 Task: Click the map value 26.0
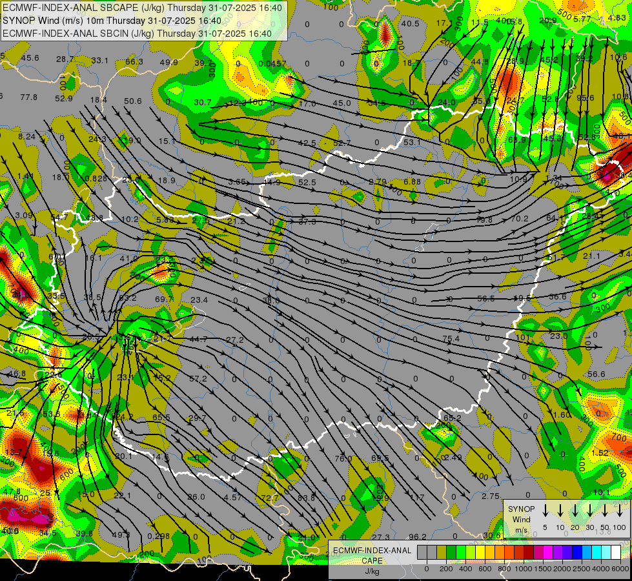pyautogui.click(x=196, y=496)
